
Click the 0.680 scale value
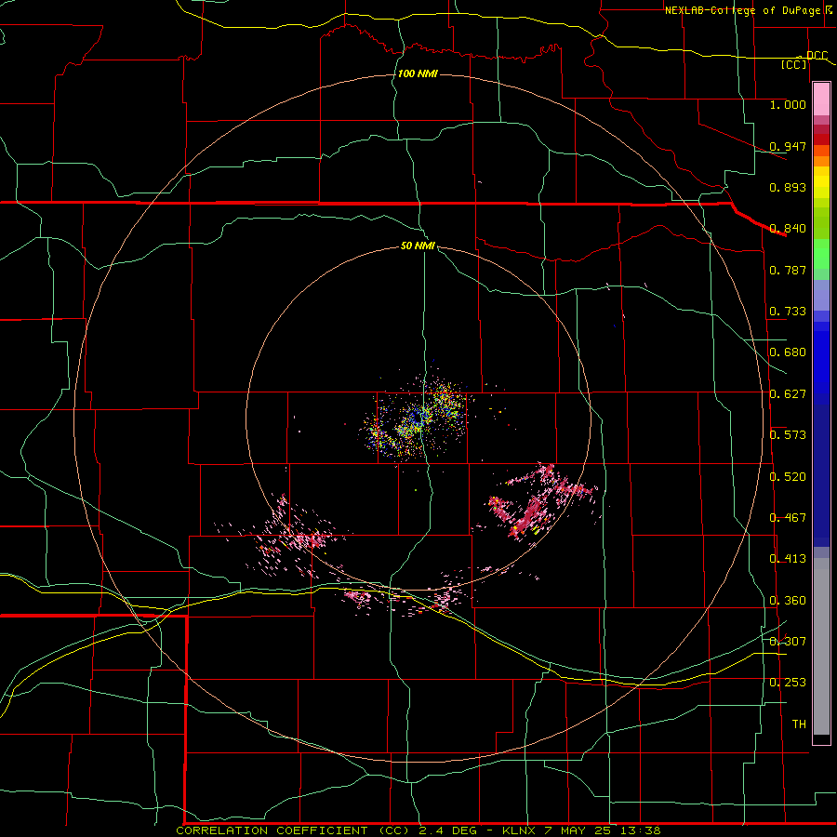788,352
